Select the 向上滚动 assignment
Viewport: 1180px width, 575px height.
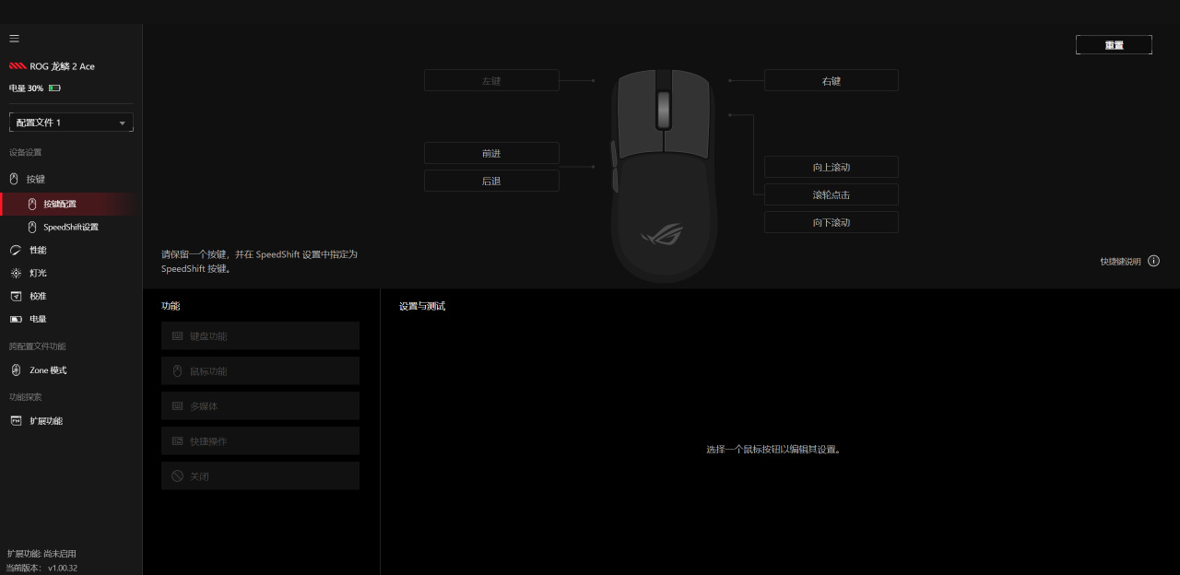tap(831, 167)
